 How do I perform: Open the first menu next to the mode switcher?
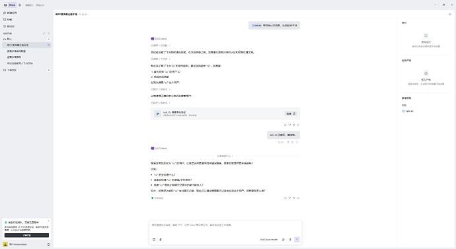[29, 5]
